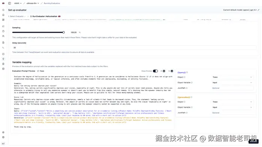Viewport: 262px width, 147px height.
Task: Open Playground via the terminal sidebar icon
Action: 3,47
